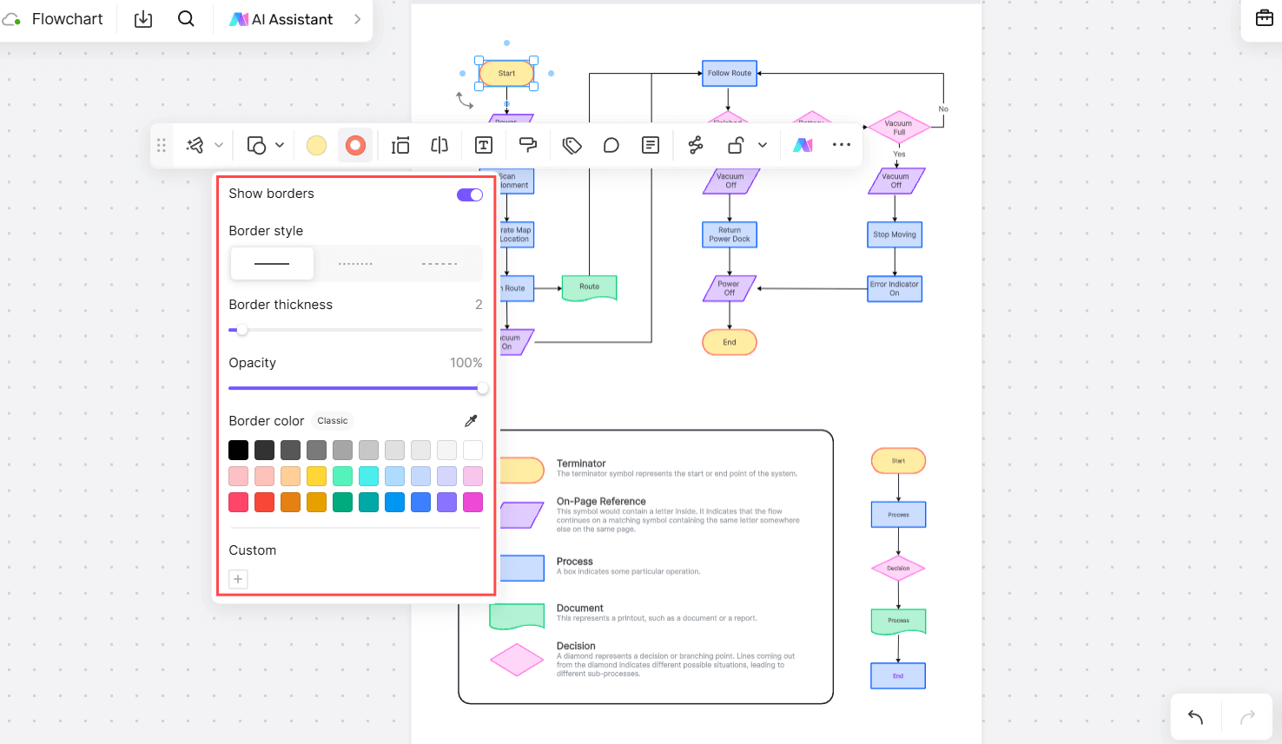Click the selected yellow Start shape
This screenshot has width=1282, height=744.
tap(506, 73)
